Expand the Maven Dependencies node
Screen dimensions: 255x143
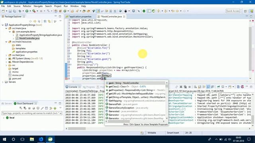6,62
